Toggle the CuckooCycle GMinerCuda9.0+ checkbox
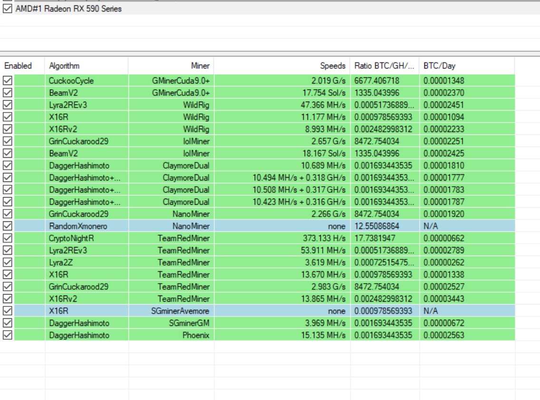Screen dimensions: 540x400 click(7, 81)
